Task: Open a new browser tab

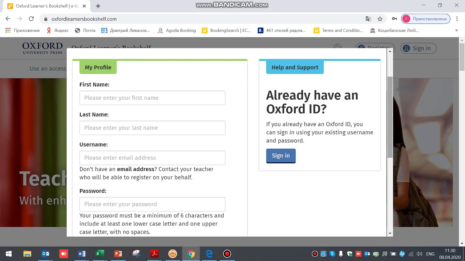Action: pyautogui.click(x=98, y=6)
